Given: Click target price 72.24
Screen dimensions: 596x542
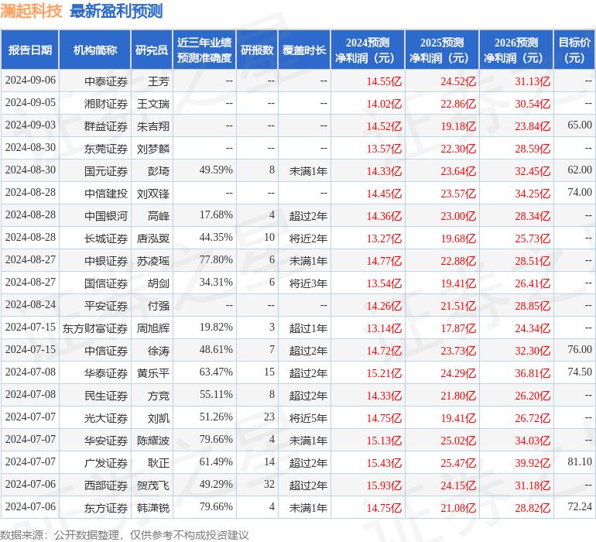Looking at the screenshot, I should pos(580,506).
